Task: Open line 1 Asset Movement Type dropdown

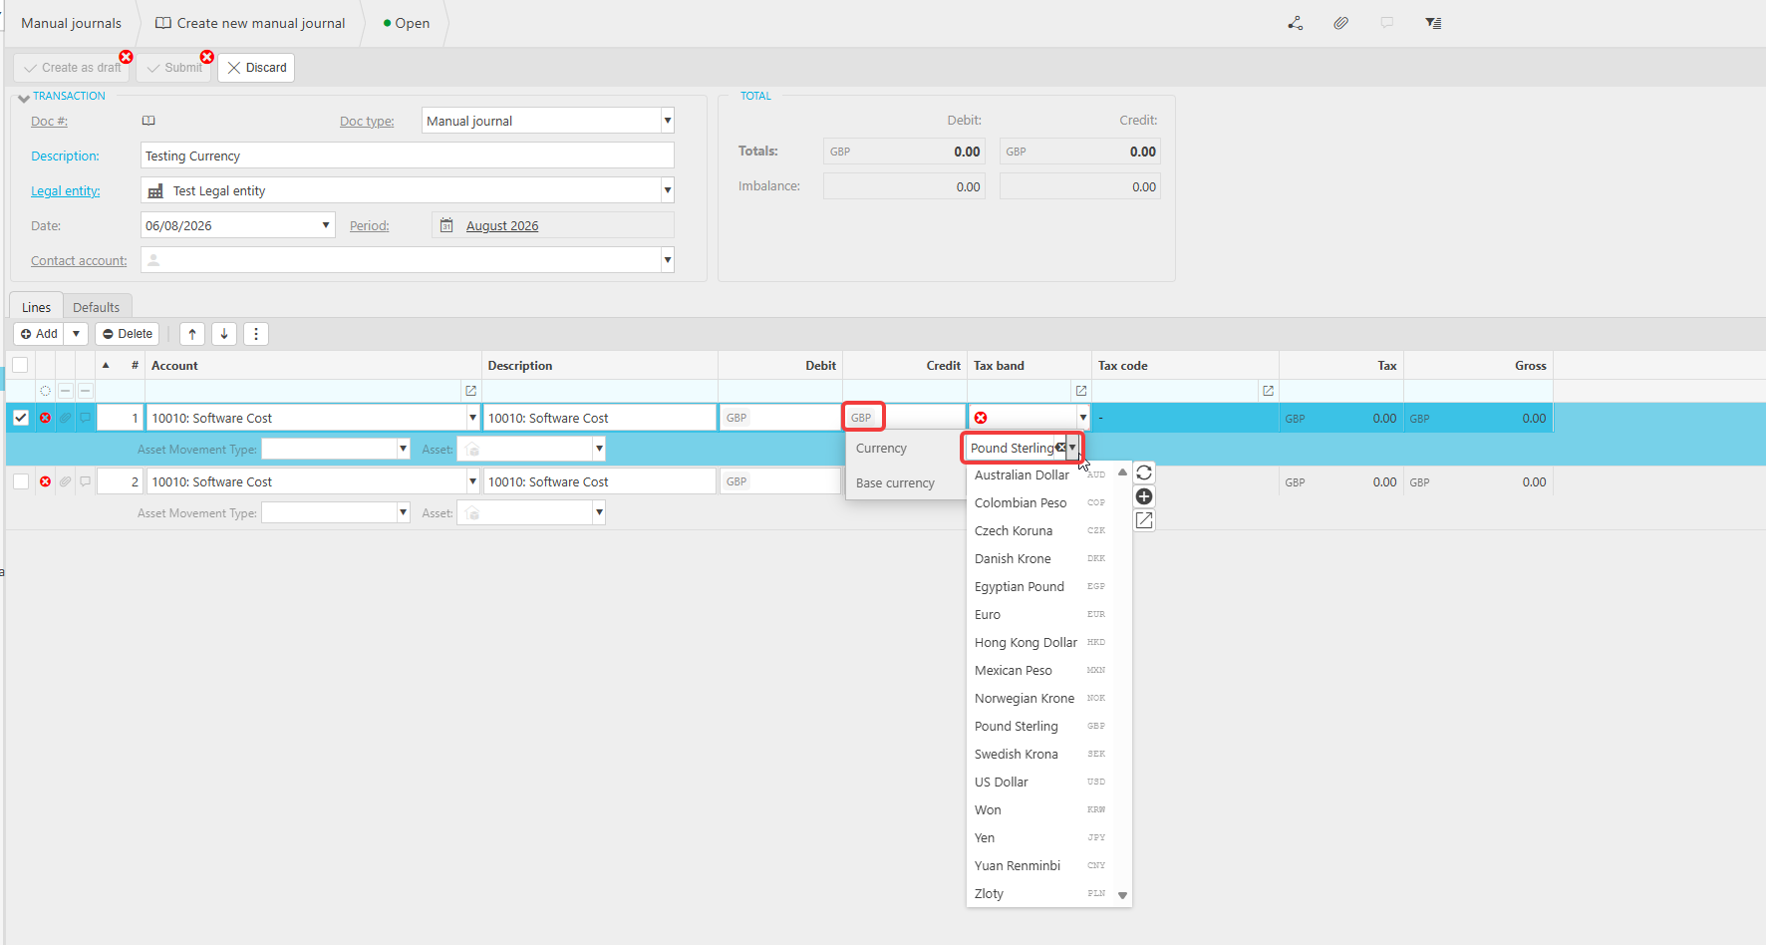Action: [x=403, y=449]
